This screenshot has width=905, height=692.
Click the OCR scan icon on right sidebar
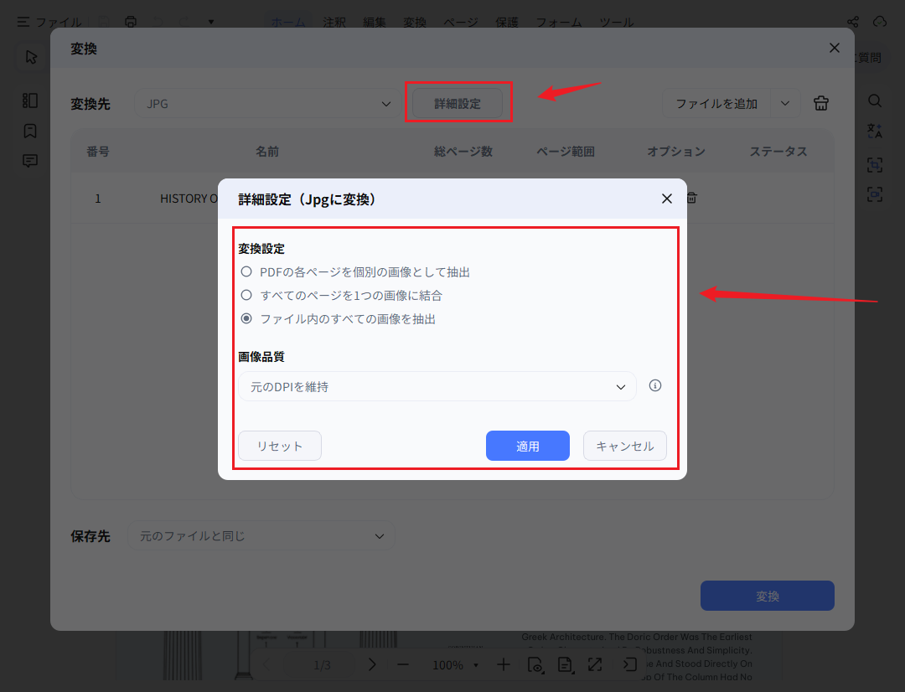[x=874, y=165]
